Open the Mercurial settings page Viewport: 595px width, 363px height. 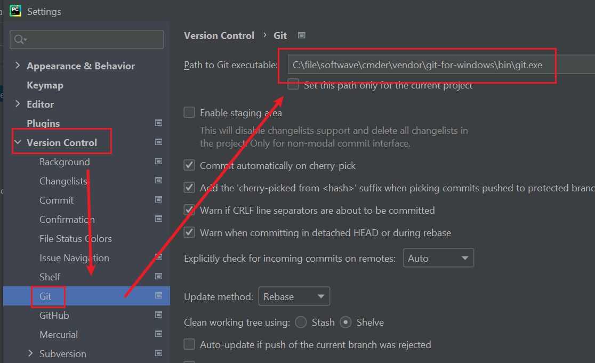[x=59, y=335]
